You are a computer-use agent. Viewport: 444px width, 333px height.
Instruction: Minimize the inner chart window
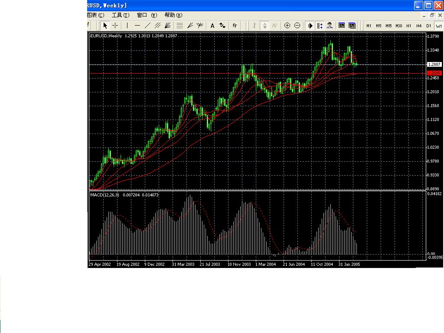coord(424,15)
